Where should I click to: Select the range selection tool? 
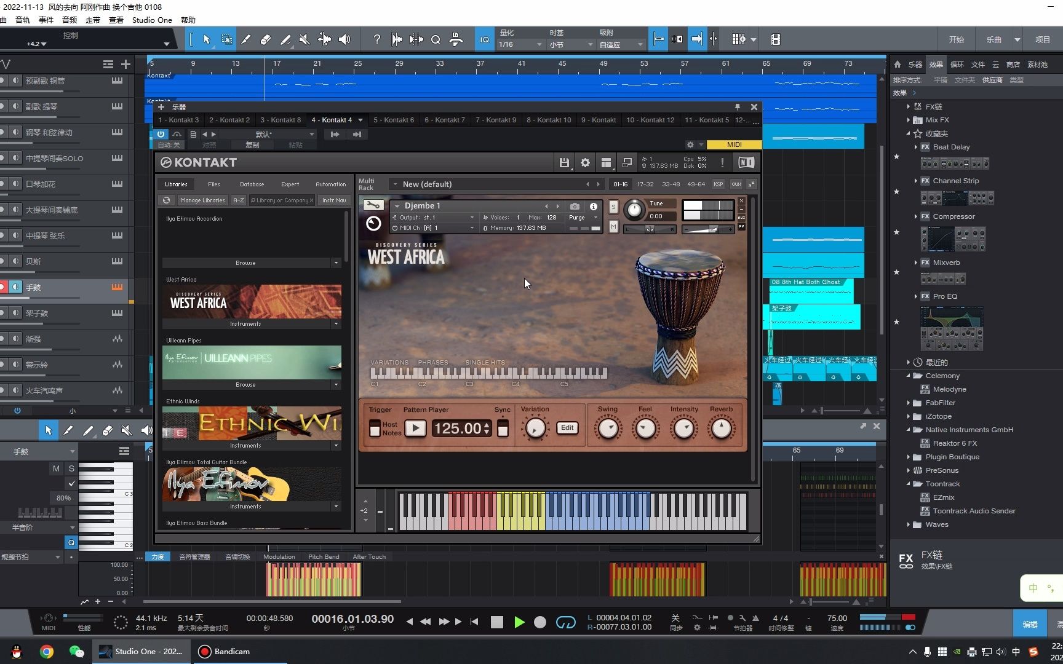226,39
